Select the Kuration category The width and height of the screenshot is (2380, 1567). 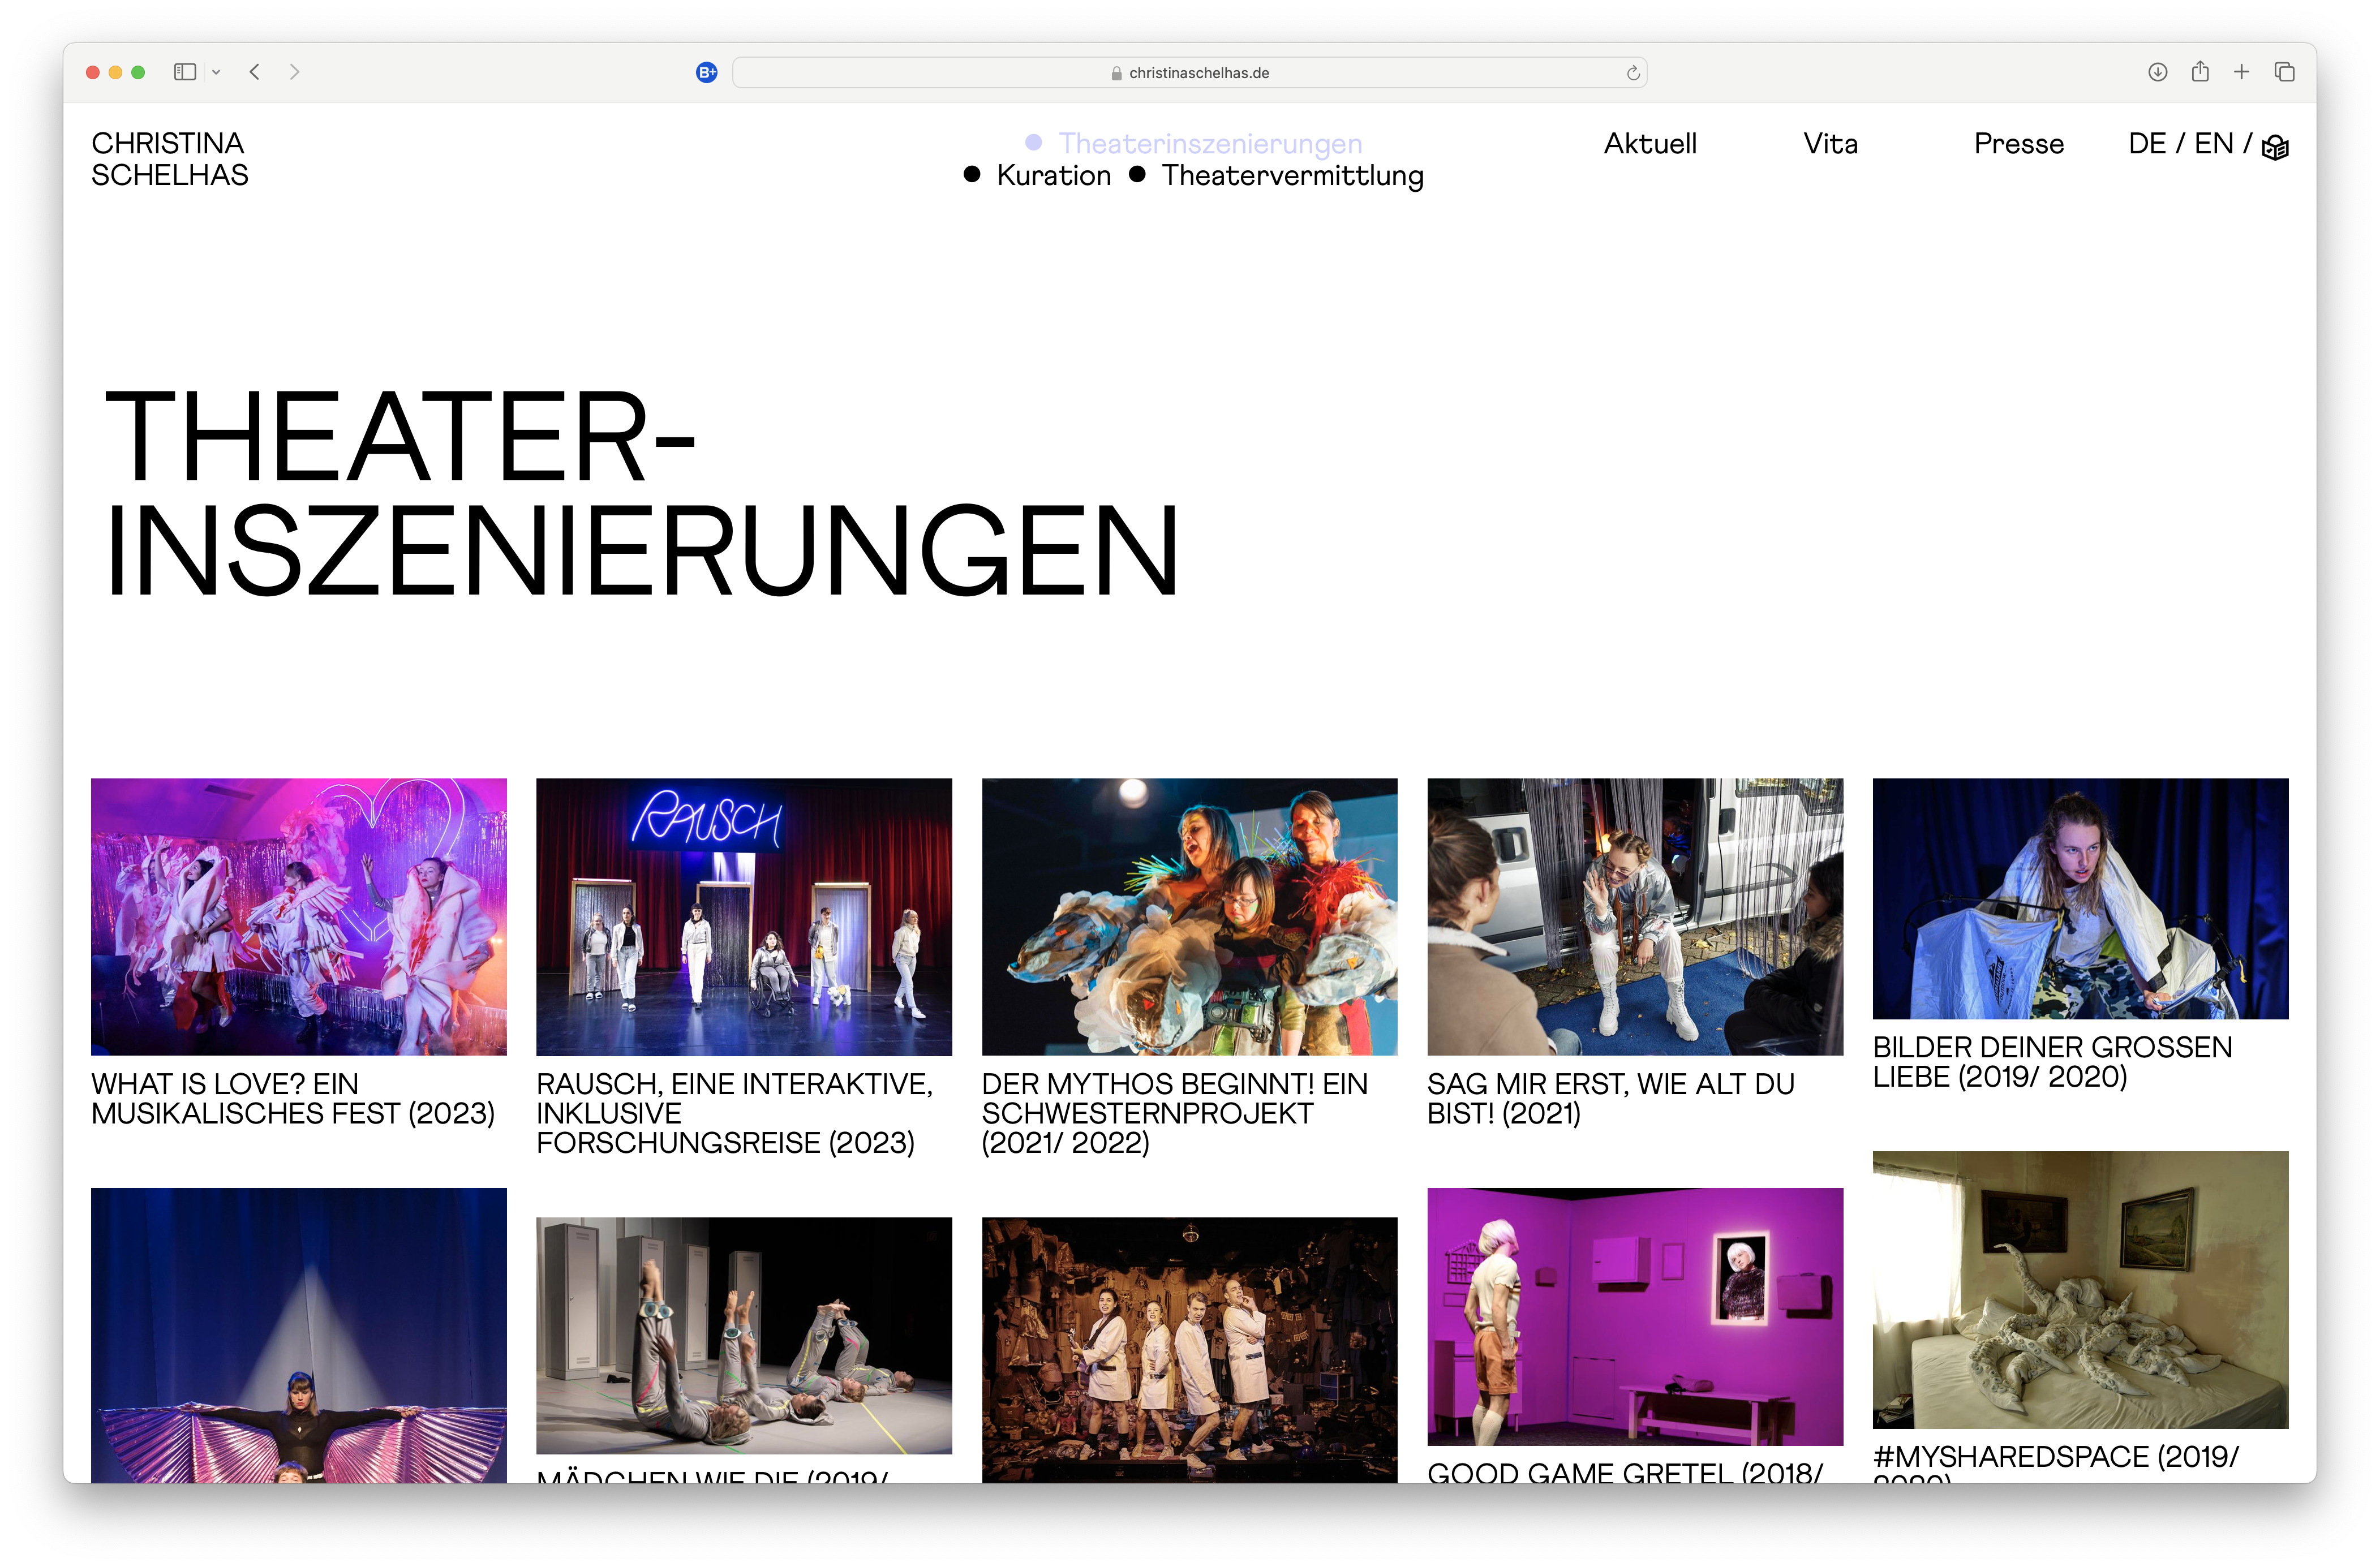coord(1053,176)
